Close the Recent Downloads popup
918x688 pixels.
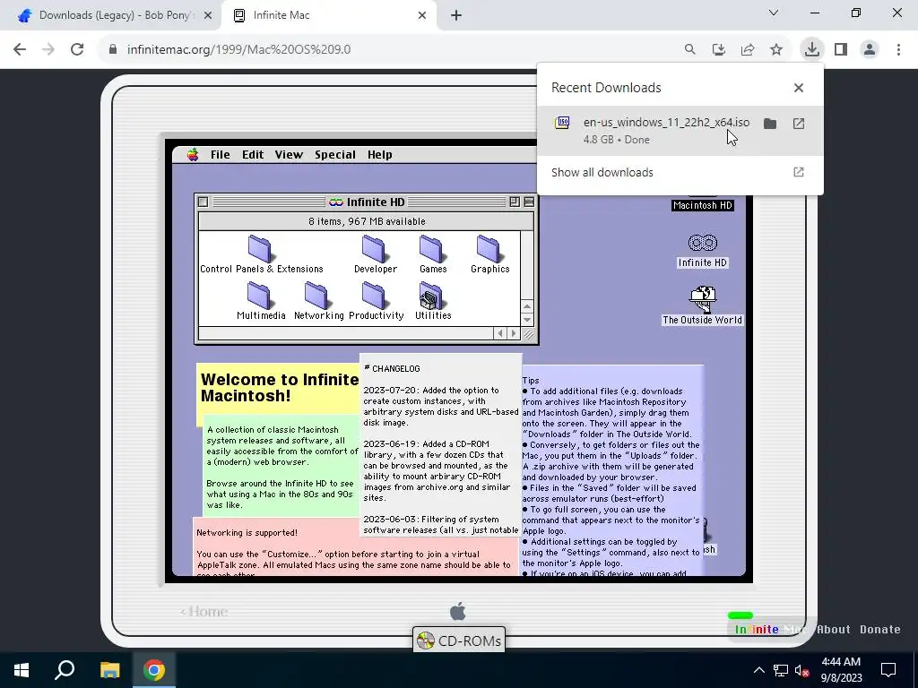tap(799, 88)
